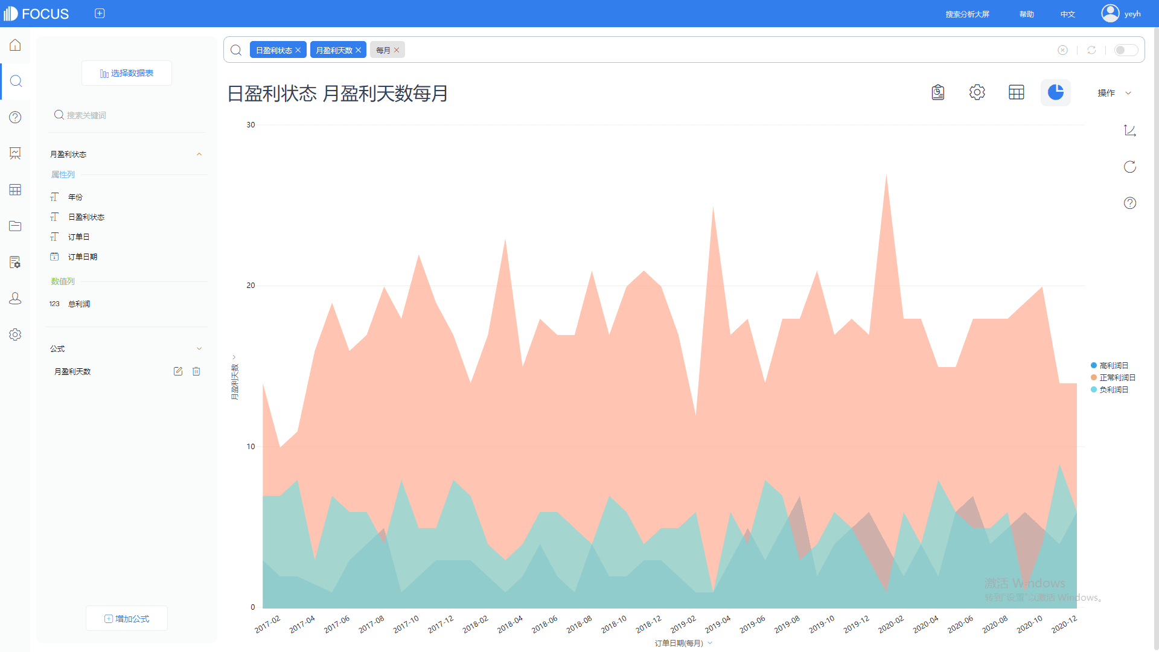Select the 订单日期 column

click(83, 257)
